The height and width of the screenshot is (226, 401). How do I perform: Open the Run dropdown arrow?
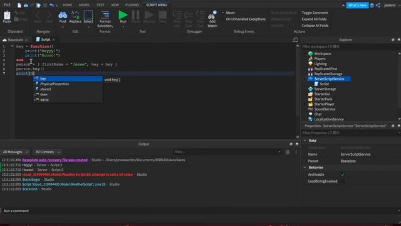point(123,26)
